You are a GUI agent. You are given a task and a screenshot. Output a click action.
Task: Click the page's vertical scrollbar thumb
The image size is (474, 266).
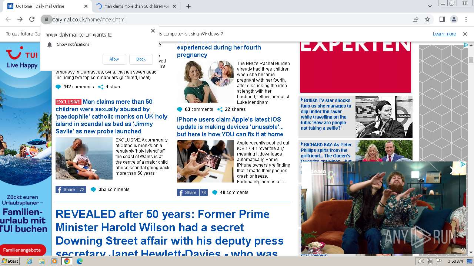point(471,60)
